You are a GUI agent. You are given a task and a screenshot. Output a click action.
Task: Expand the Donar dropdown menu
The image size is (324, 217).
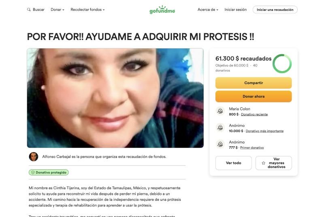(x=58, y=10)
